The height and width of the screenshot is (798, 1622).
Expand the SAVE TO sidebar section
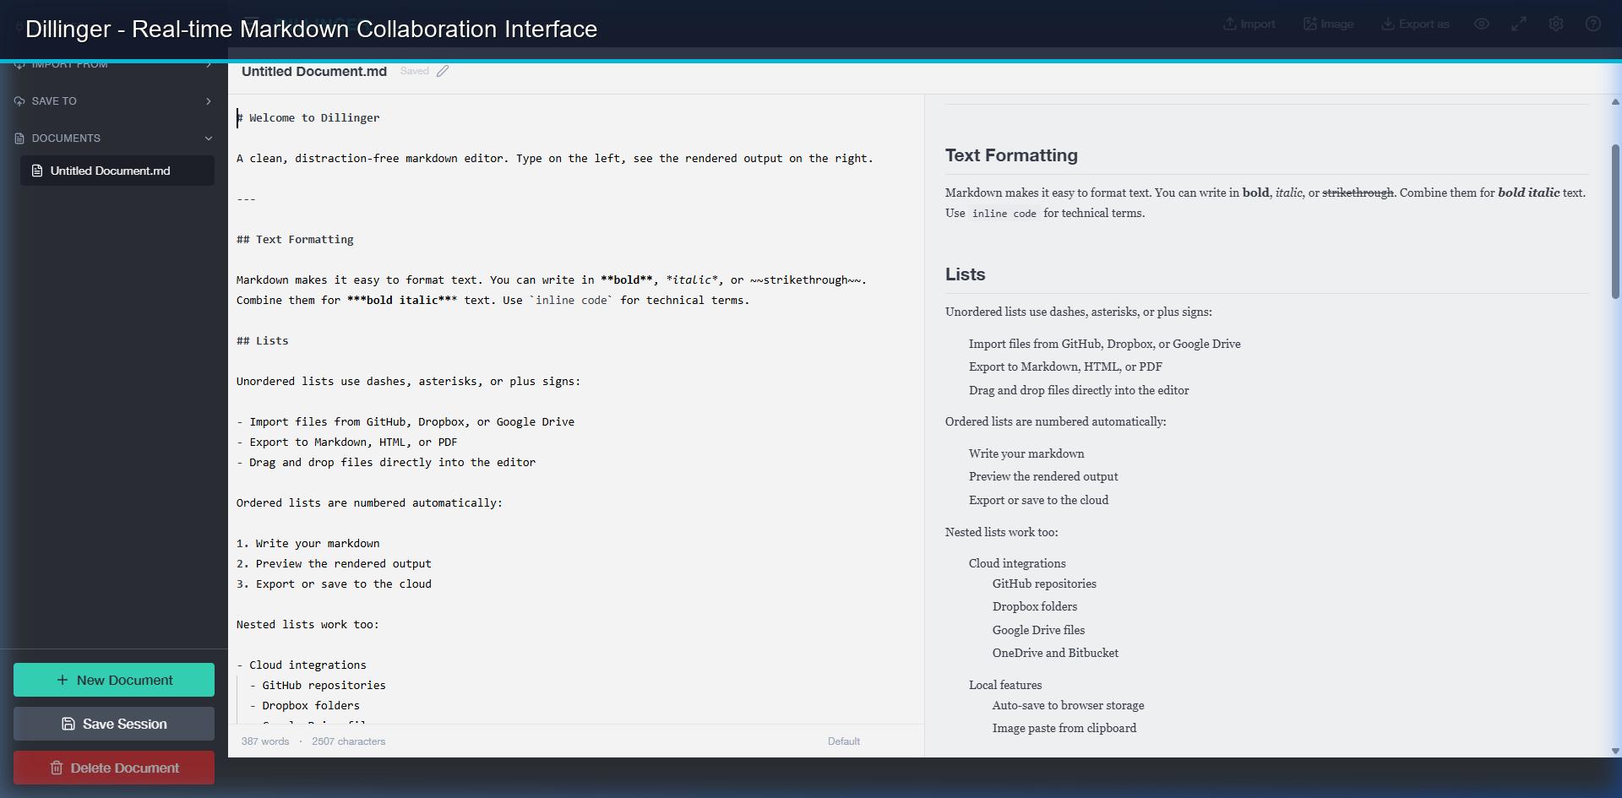114,101
